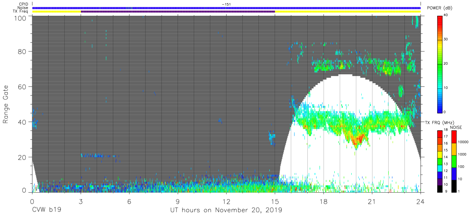Screen dimensions: 473x218
Task: Click the UT hours on November 20, 2019 caption
Action: pyautogui.click(x=226, y=210)
